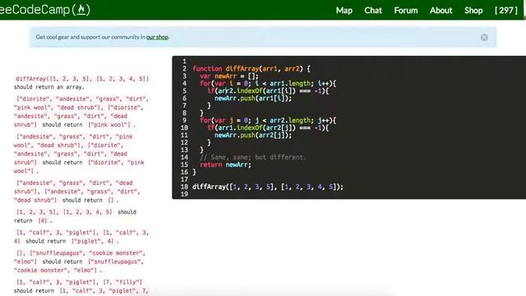Click the comment 'Same, same; but different.'
526x296 pixels.
[x=253, y=157]
